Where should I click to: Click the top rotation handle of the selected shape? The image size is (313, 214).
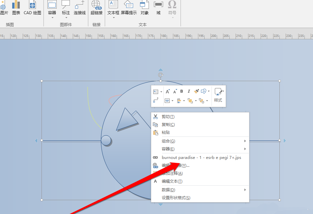(x=160, y=75)
